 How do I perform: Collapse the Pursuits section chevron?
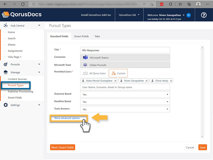tap(39, 64)
